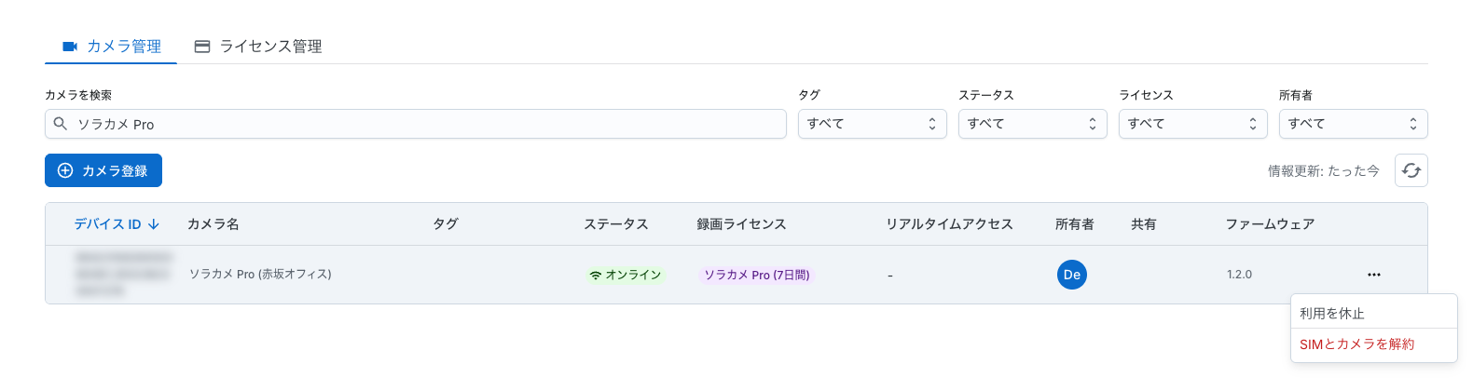Click the カメラ名 column header
The height and width of the screenshot is (391, 1473).
click(213, 224)
